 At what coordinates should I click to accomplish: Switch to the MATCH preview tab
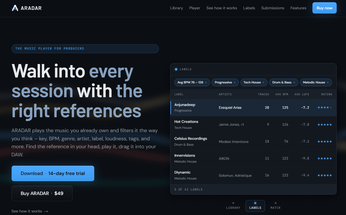click(x=275, y=206)
